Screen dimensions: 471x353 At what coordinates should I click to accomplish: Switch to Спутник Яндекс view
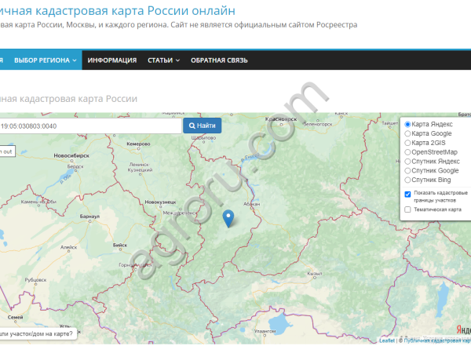click(x=407, y=162)
